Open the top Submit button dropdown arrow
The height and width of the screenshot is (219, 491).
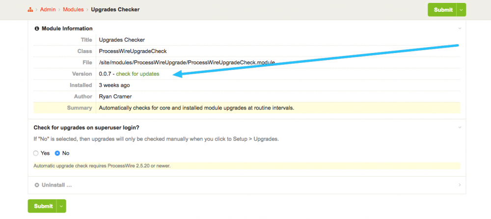pos(461,10)
